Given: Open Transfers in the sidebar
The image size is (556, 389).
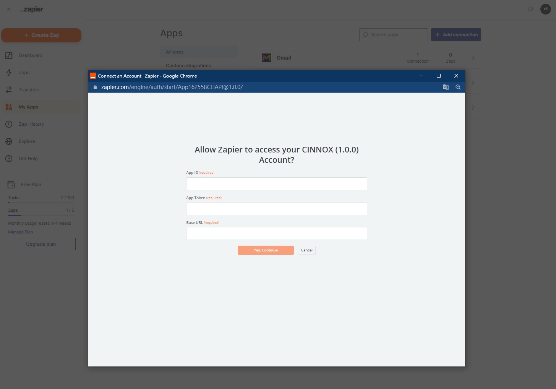Looking at the screenshot, I should click(x=29, y=90).
